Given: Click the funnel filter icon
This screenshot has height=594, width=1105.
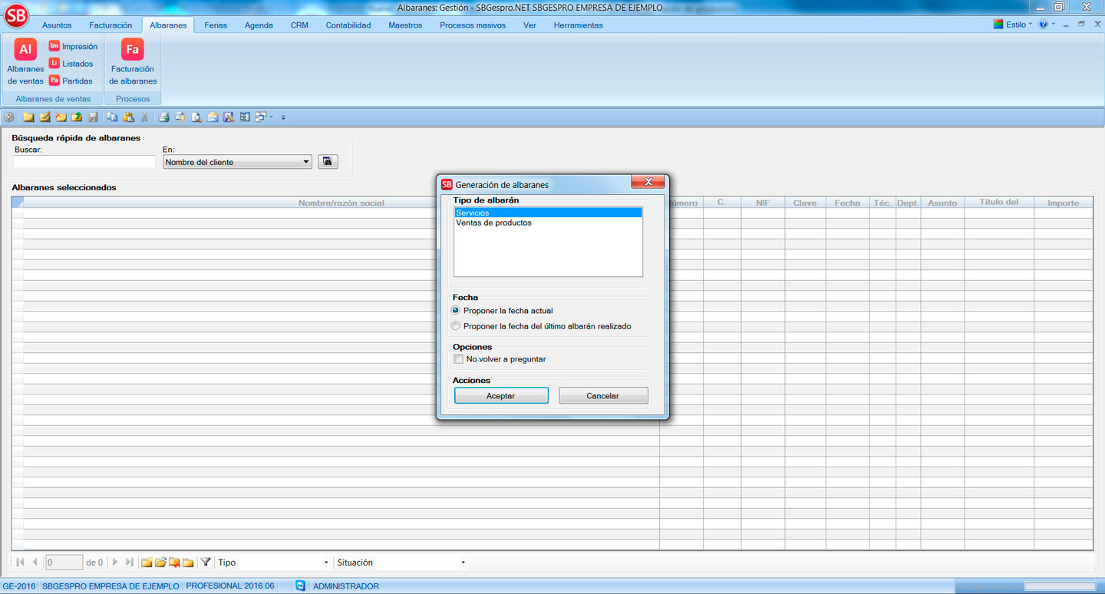Looking at the screenshot, I should 206,563.
